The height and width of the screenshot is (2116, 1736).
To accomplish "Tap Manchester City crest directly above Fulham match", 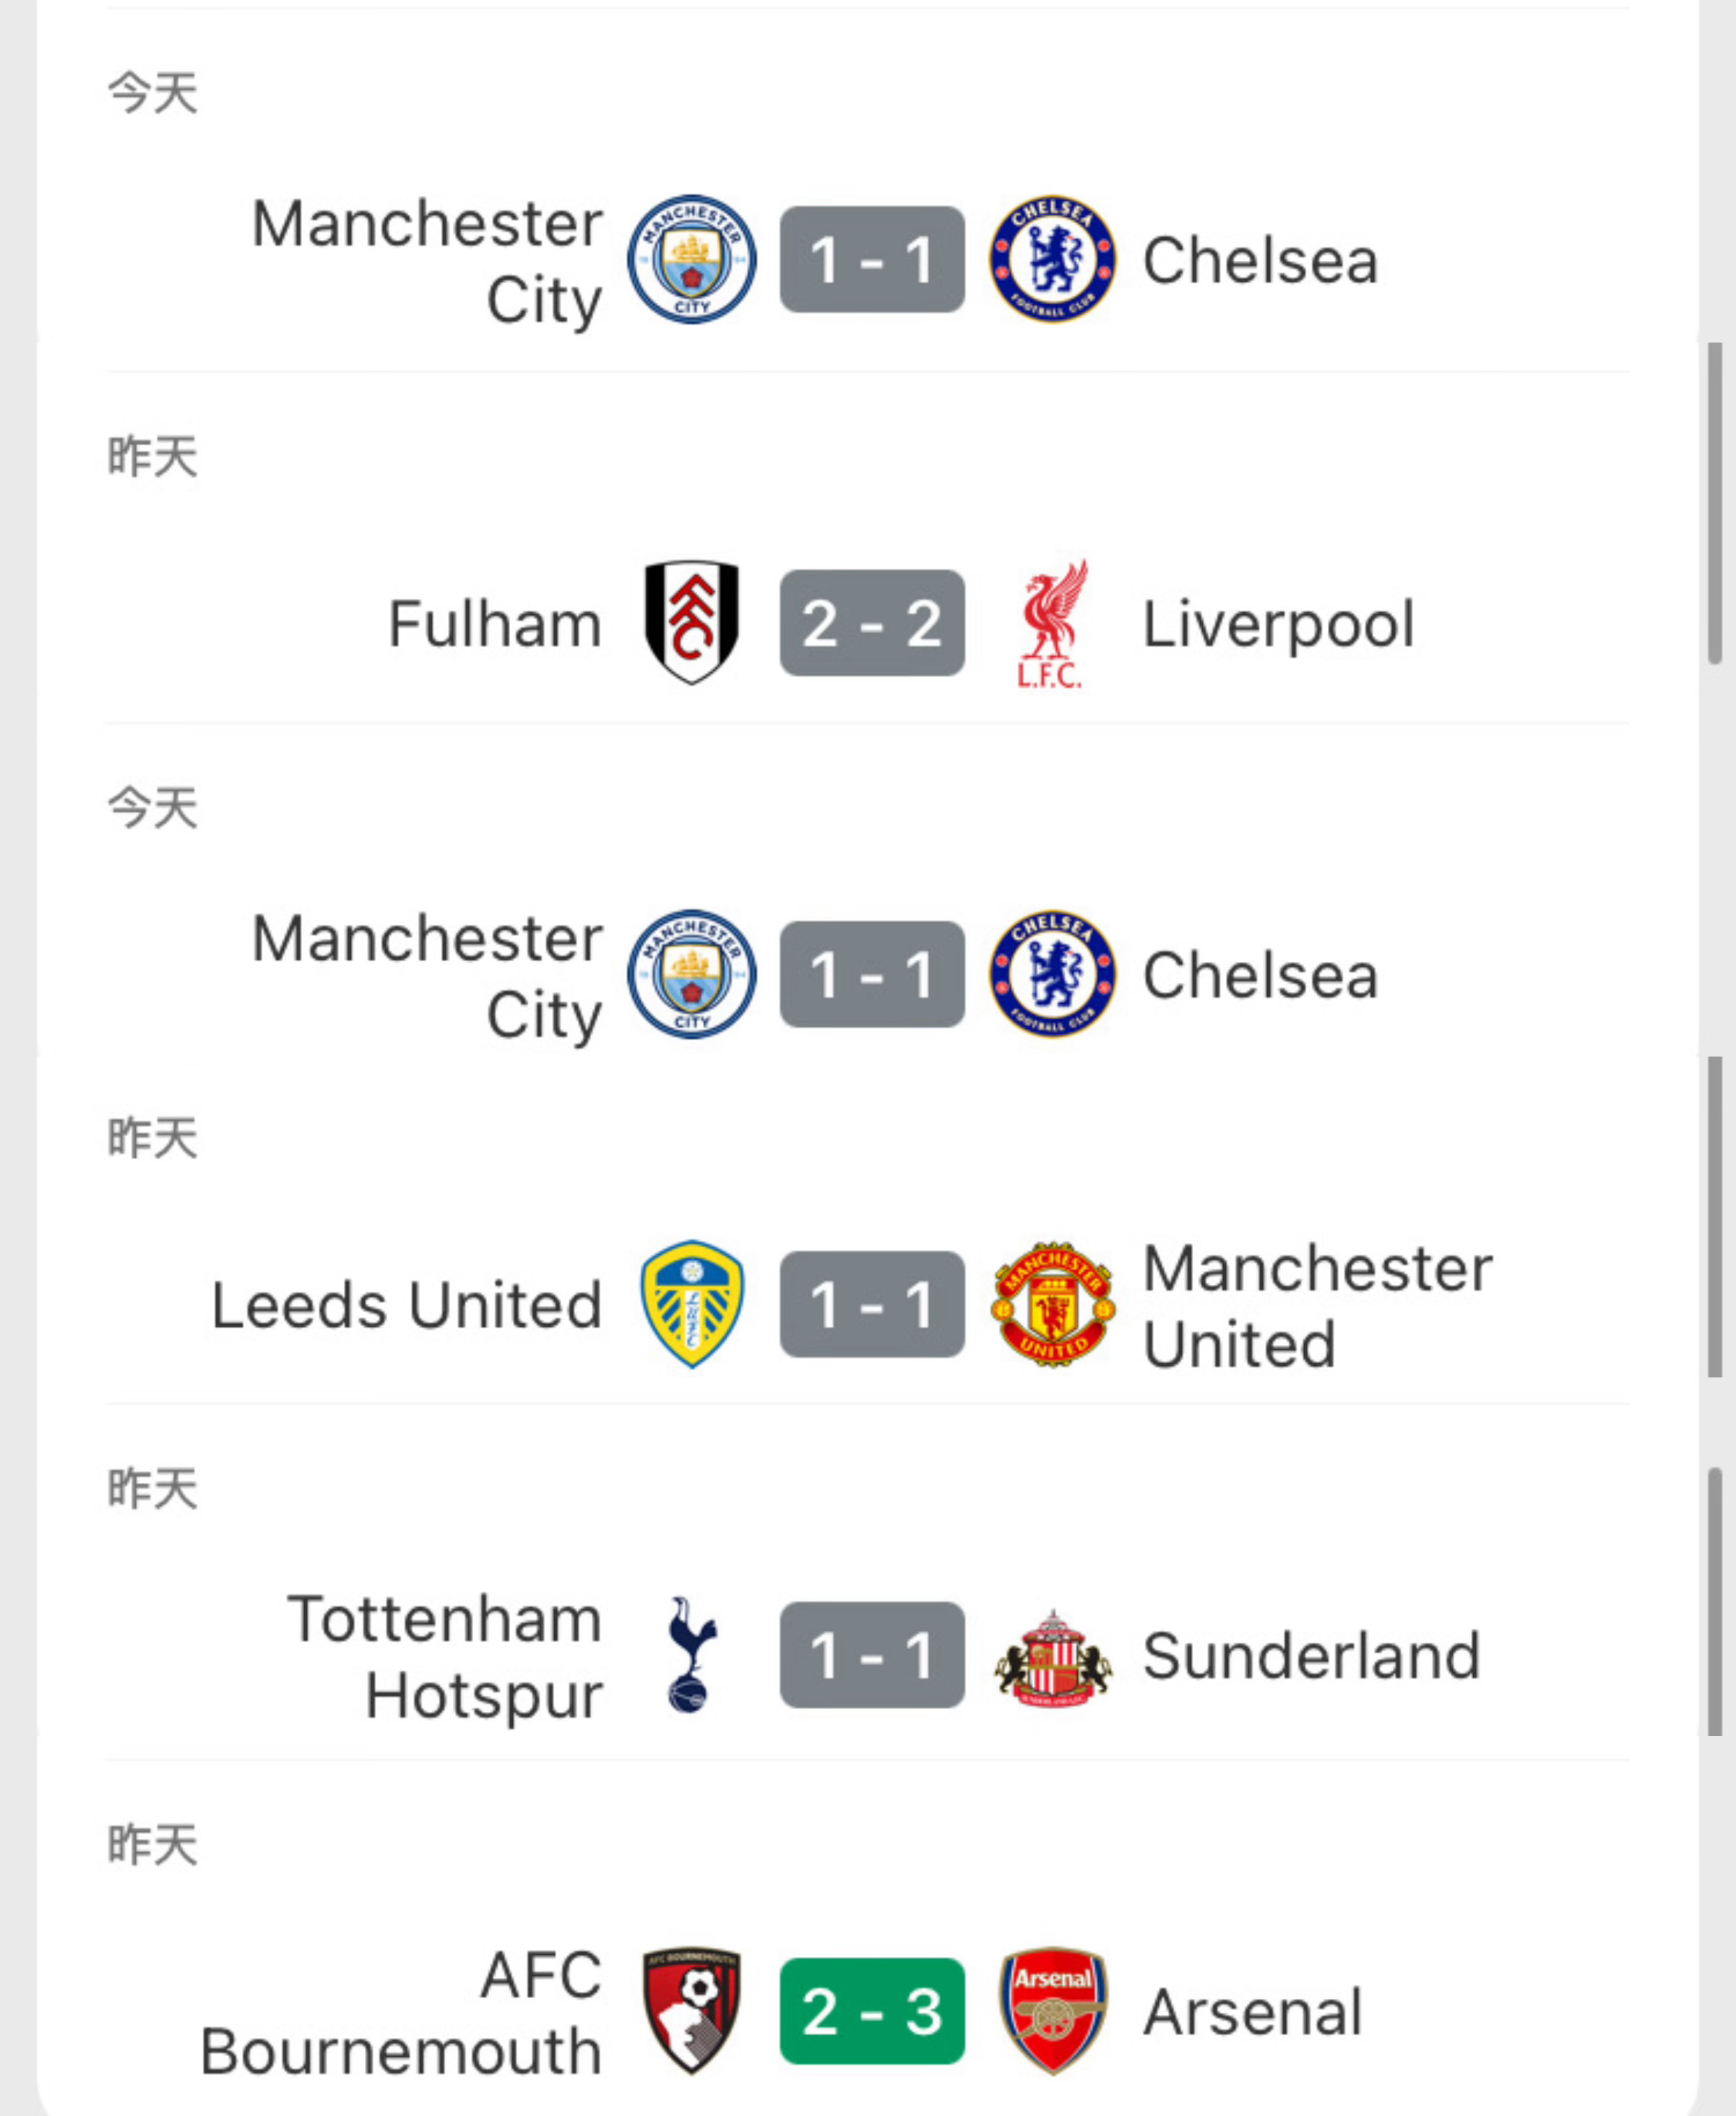I will pos(691,259).
